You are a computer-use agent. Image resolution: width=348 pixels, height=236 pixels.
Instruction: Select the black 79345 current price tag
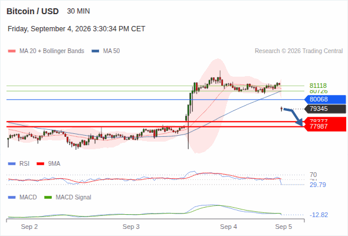pos(325,109)
